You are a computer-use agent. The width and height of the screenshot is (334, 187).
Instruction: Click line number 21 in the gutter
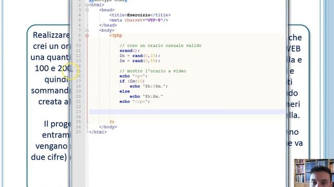(x=78, y=102)
